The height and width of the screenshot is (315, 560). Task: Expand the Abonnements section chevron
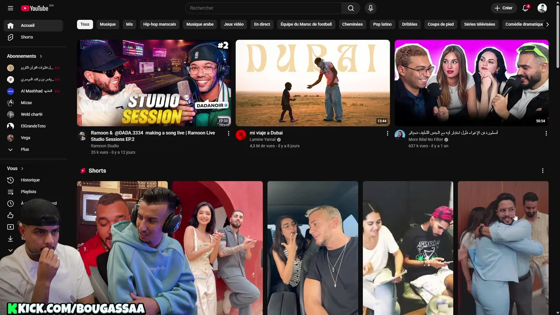pos(41,56)
